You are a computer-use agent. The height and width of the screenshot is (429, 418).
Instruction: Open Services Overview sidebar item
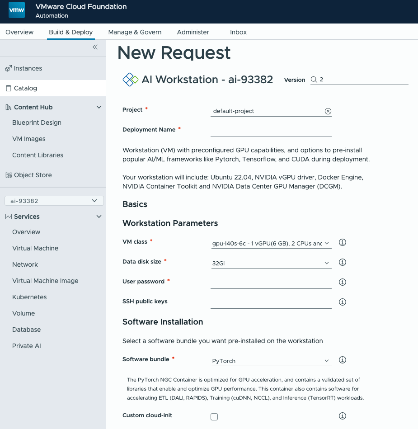click(26, 232)
